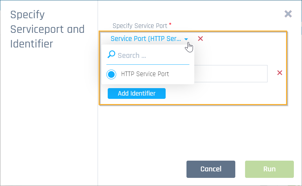Click the magnifier icon in the search box
302x186 pixels.
pyautogui.click(x=111, y=55)
